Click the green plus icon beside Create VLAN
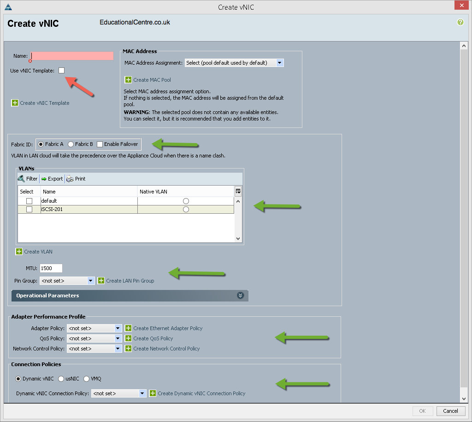Screen dimensions: 472x422 click(19, 251)
